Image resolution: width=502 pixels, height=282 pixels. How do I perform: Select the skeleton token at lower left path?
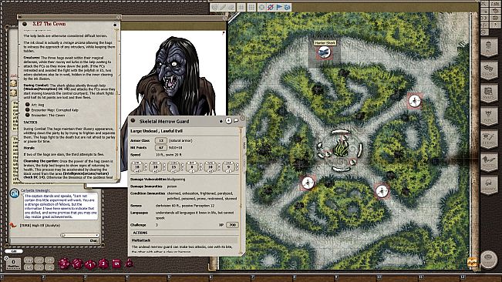[x=308, y=183]
